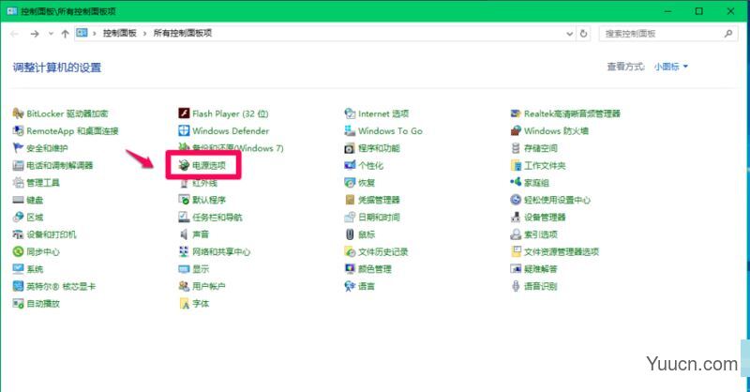Click the Windows To Go icon
The image size is (750, 392).
pyautogui.click(x=350, y=130)
